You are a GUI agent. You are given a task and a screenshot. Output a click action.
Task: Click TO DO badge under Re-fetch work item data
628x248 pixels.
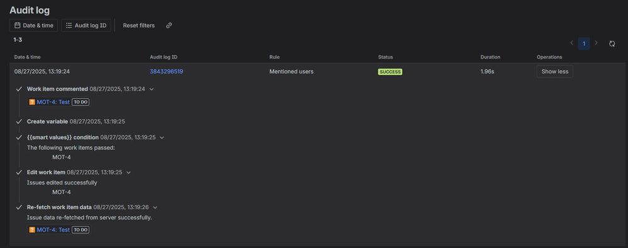[81, 230]
